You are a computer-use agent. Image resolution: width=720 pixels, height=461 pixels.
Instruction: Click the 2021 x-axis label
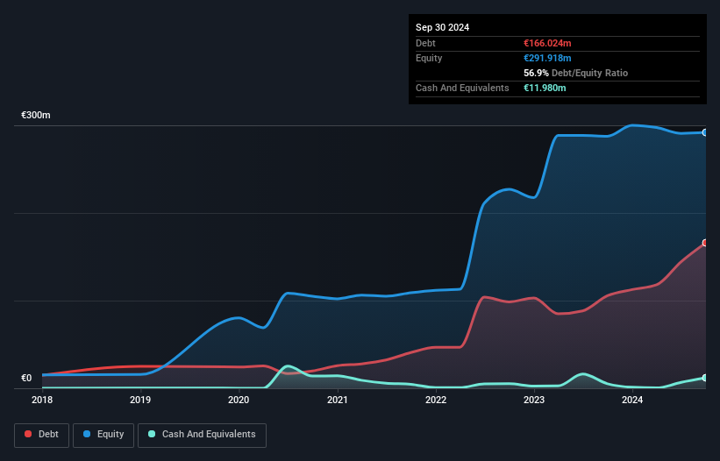338,400
